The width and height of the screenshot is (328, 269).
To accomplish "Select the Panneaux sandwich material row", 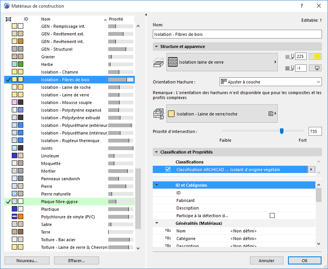I will [x=69, y=179].
